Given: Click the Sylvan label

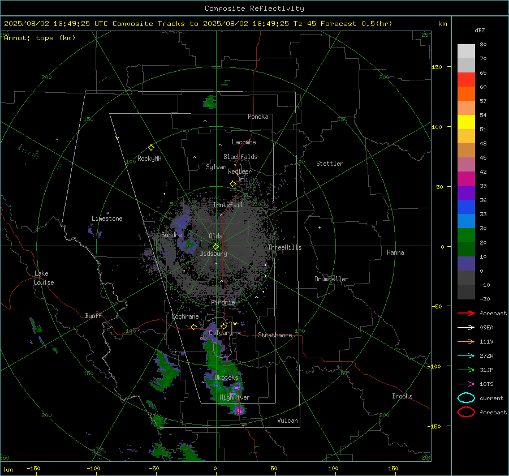Looking at the screenshot, I should click(216, 167).
